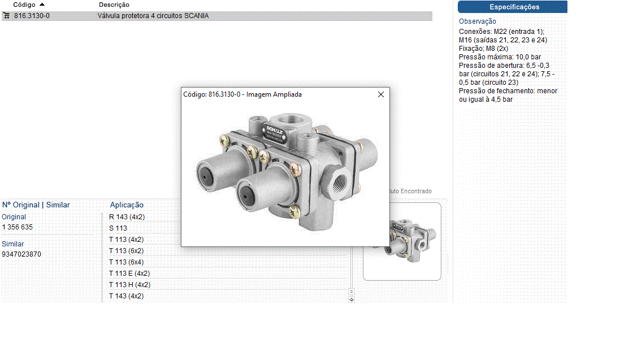Select the Válvula protetora 4 circuitos SCANIA row

click(153, 16)
